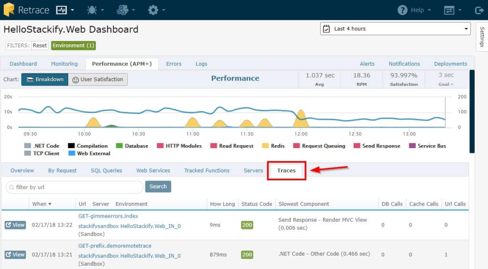This screenshot has height=269, width=488.
Task: Click the calendar icon in time range
Action: click(326, 29)
